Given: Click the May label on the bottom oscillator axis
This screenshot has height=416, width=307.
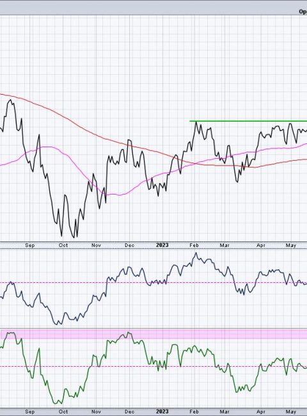Looking at the screenshot, I should click(x=291, y=412).
